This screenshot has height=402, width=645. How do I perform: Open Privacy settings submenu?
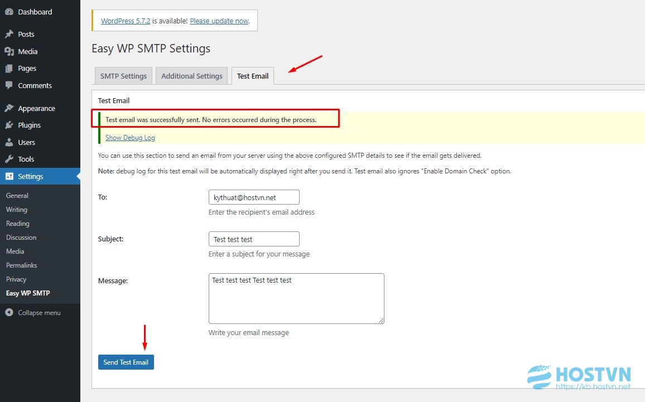16,279
